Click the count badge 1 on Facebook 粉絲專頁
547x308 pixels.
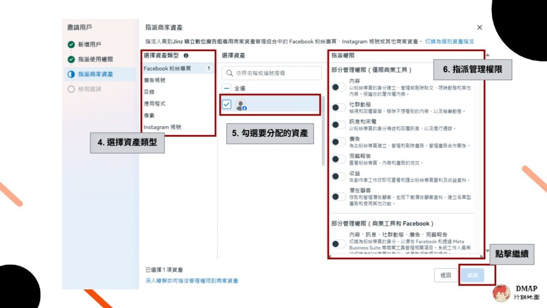click(x=209, y=68)
